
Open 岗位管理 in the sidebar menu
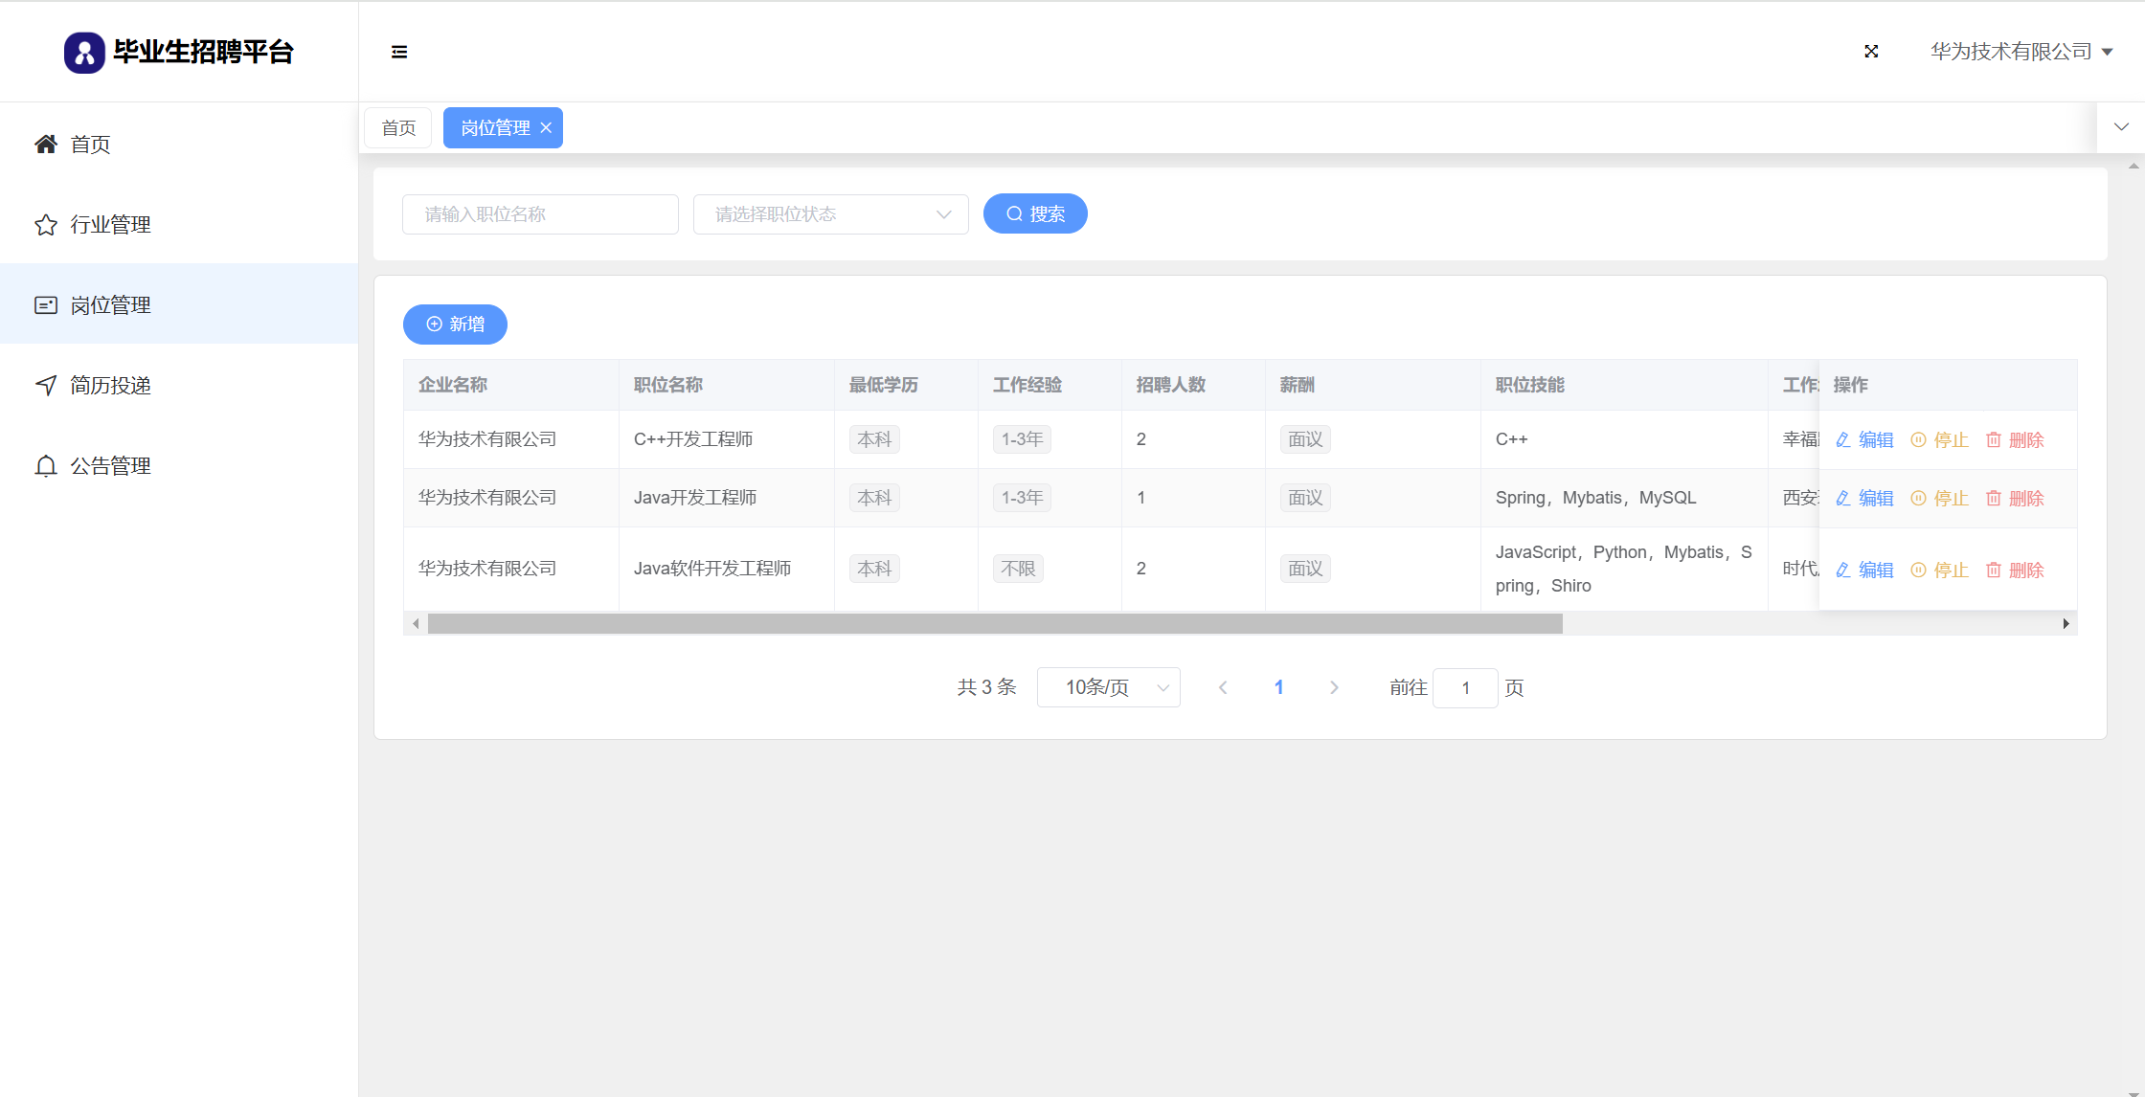[110, 305]
